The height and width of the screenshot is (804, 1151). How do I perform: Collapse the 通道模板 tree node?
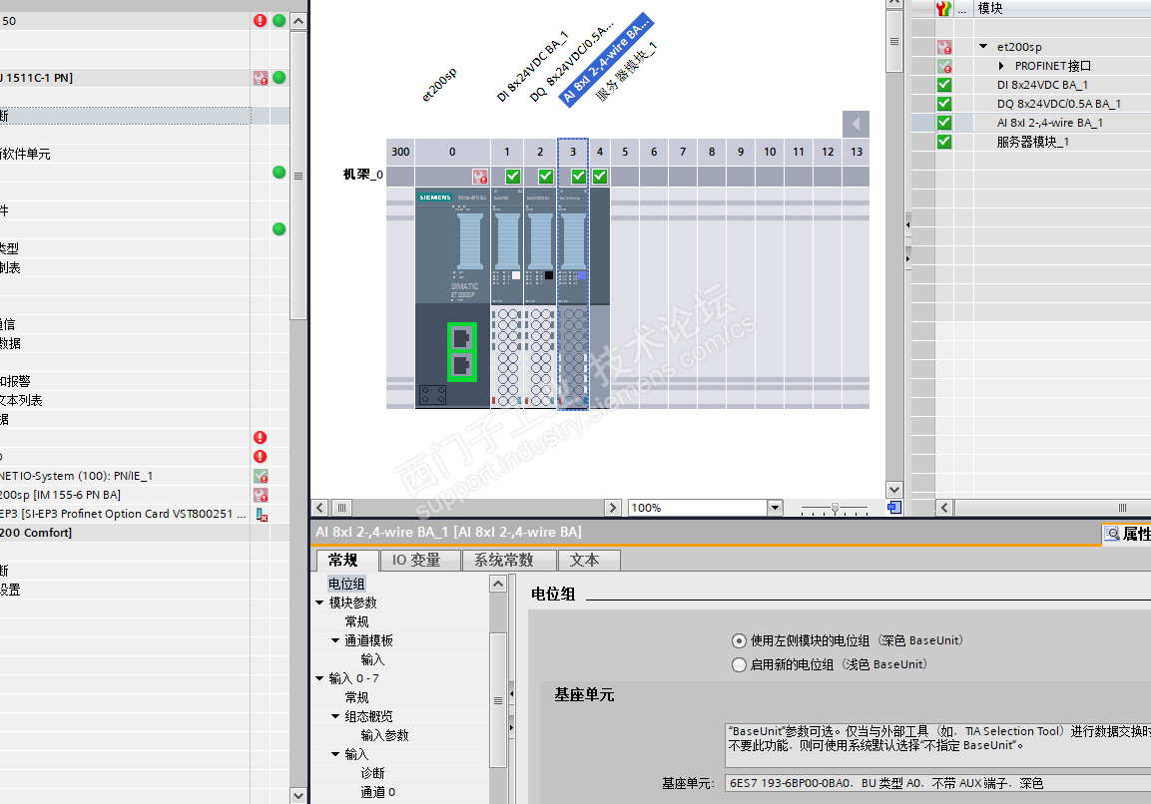(x=335, y=640)
